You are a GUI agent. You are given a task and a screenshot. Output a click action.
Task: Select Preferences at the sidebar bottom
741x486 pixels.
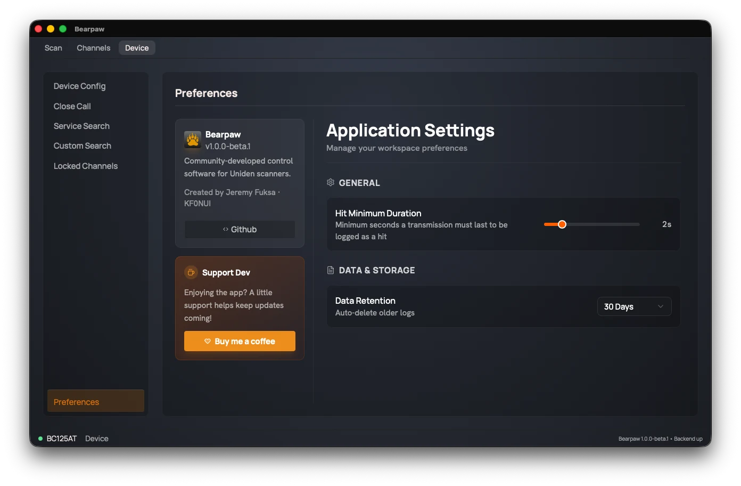(x=96, y=401)
